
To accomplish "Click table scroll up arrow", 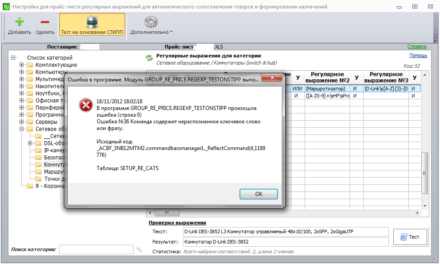I will 425,75.
